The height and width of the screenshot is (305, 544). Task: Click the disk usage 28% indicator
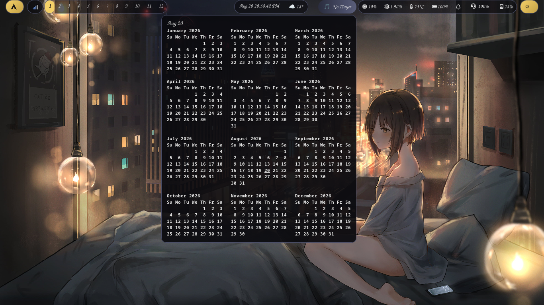(x=506, y=7)
